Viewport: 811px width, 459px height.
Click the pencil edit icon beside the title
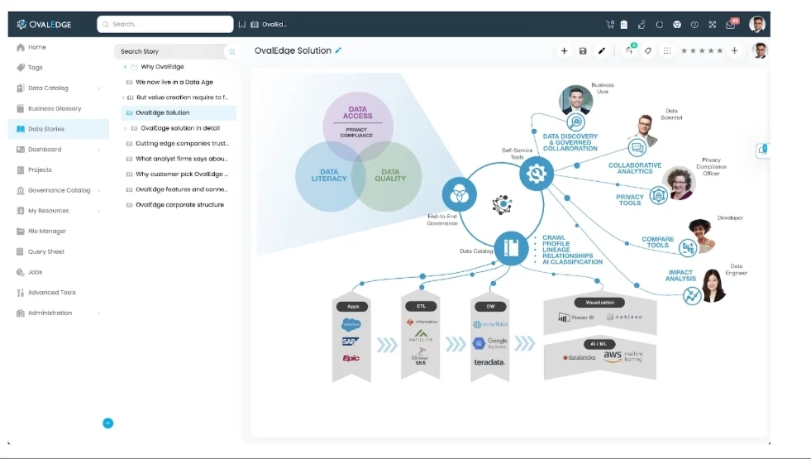(x=338, y=50)
